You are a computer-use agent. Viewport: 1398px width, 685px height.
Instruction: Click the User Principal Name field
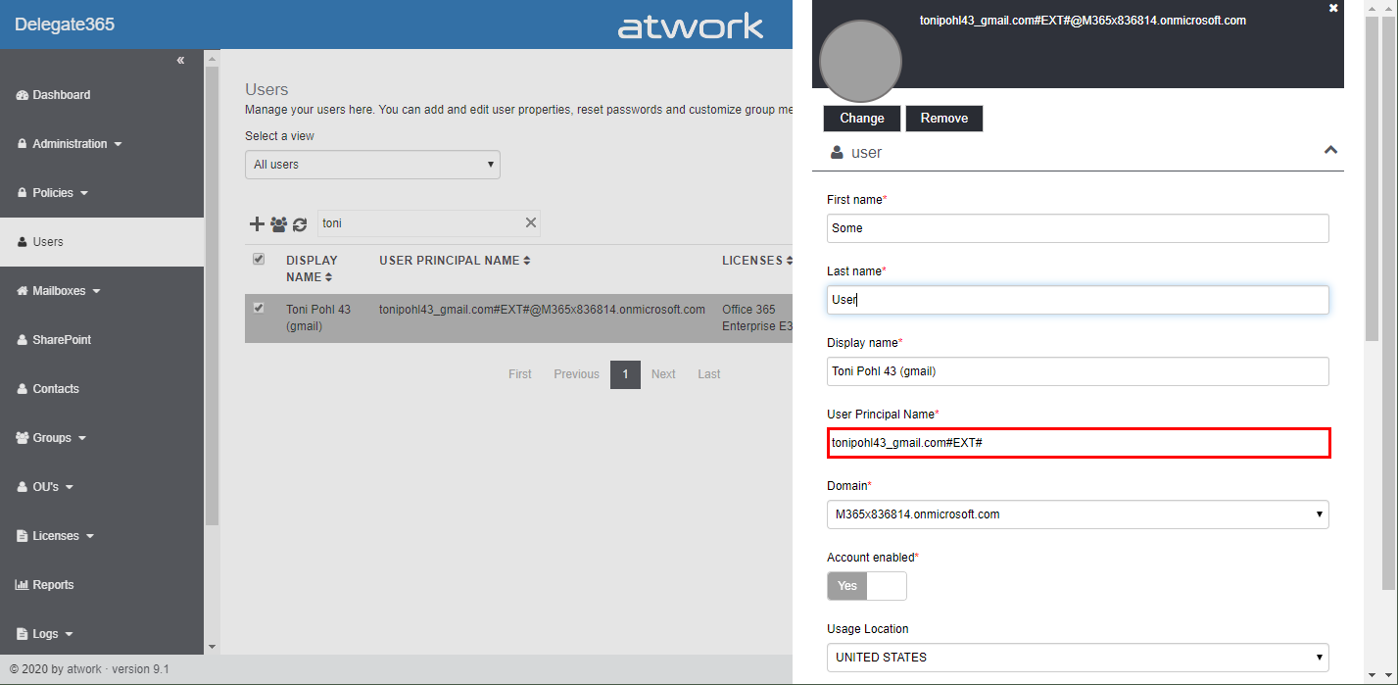coord(1078,443)
